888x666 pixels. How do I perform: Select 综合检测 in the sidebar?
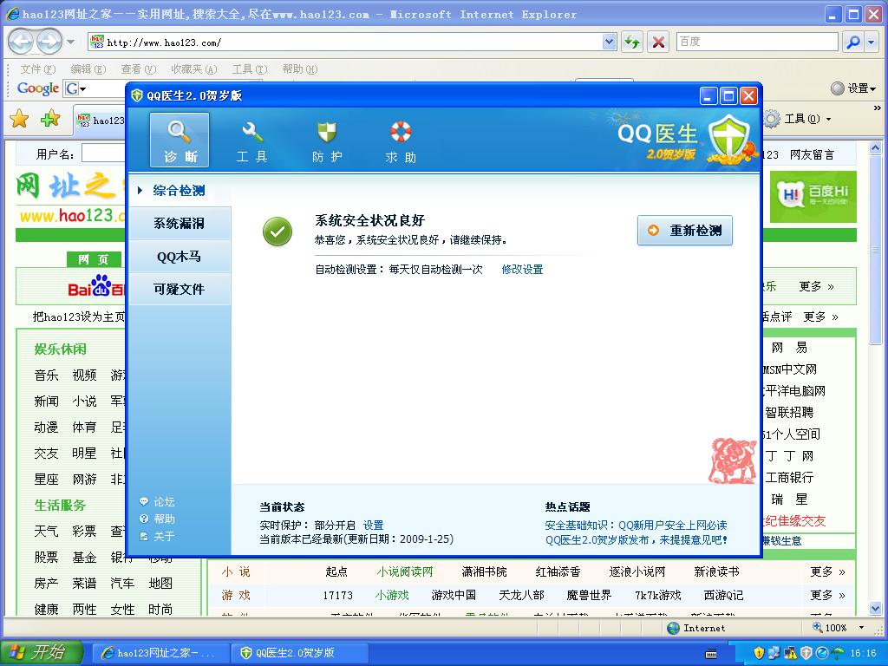(179, 190)
